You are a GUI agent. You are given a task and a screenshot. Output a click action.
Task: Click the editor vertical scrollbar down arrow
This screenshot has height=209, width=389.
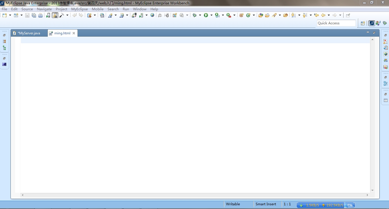click(372, 190)
